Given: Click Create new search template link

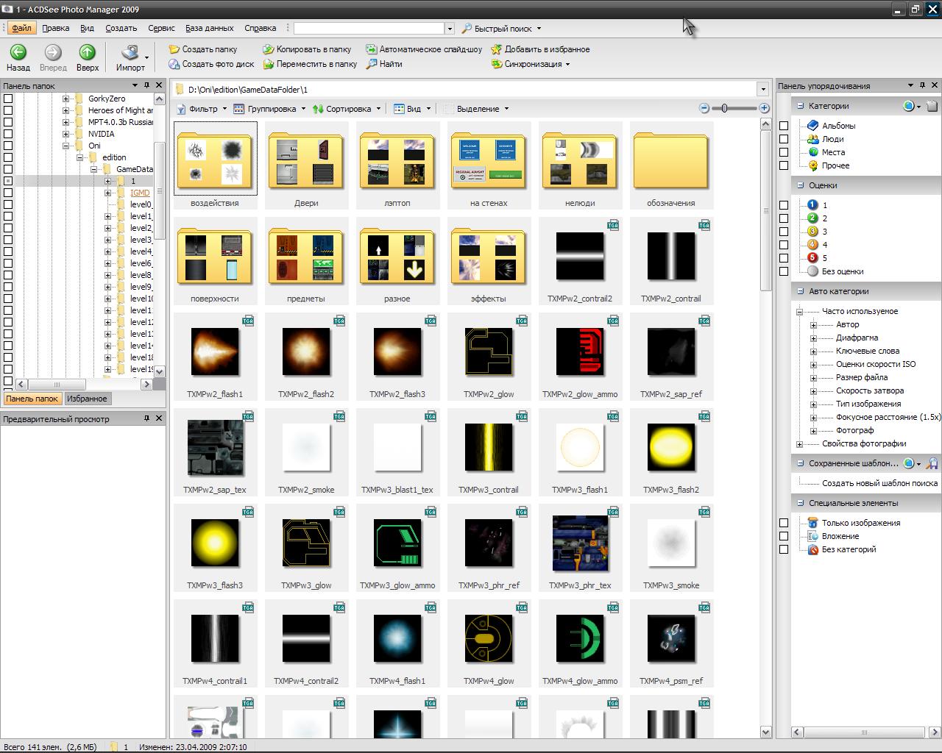Looking at the screenshot, I should 879,483.
